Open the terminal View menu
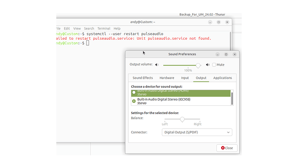This screenshot has height=168, width=298. [x=77, y=29]
